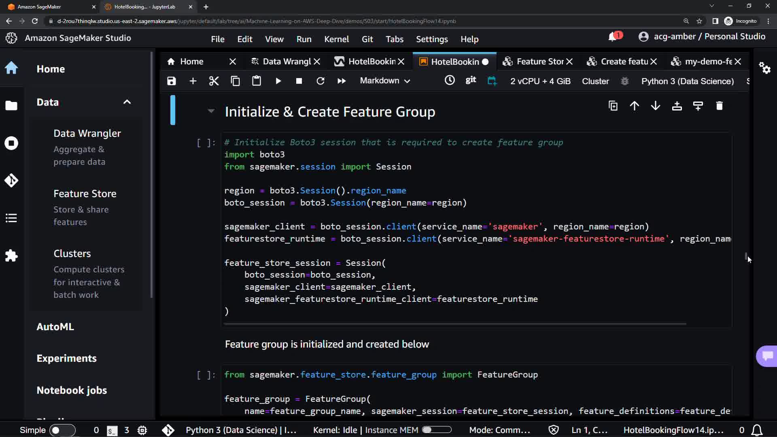Screen dimensions: 777x437
Task: Delete the selected cell with the trash icon
Action: click(719, 106)
